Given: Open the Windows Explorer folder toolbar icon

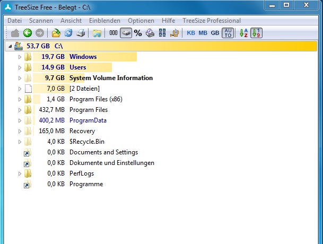Looking at the screenshot, I should coord(97,33).
